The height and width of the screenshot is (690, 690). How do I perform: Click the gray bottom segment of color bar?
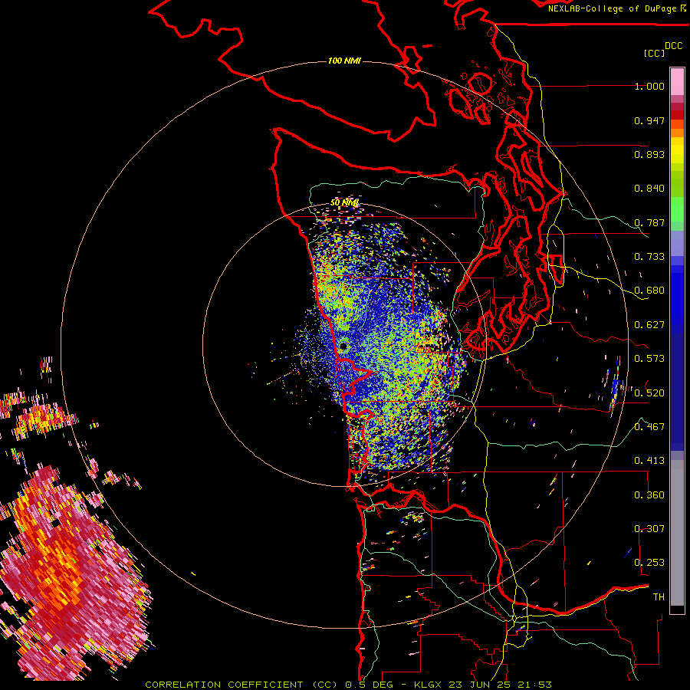click(x=677, y=533)
